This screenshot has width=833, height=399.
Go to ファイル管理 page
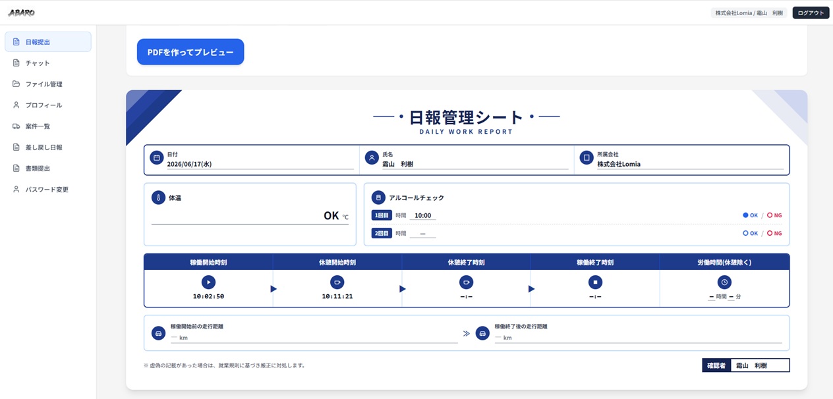[x=48, y=84]
